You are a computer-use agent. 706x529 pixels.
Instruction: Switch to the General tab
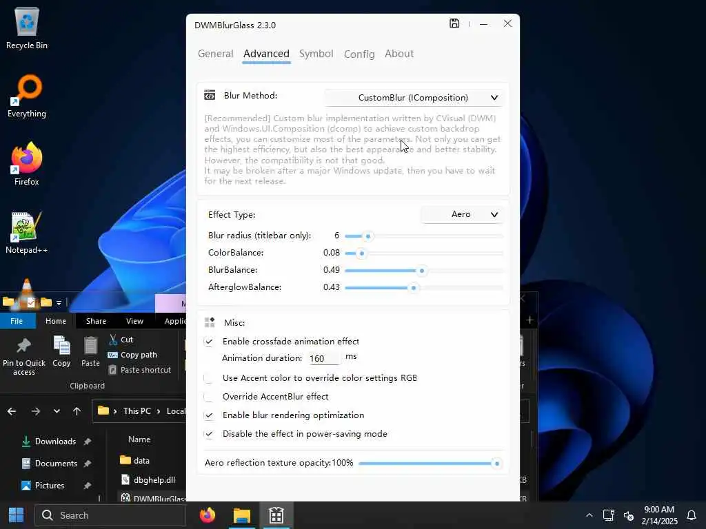tap(215, 54)
